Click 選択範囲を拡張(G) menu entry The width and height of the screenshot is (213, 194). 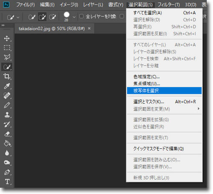[x=164, y=120]
